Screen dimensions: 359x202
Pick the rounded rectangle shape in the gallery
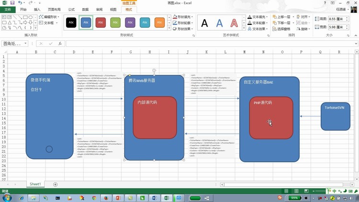4,22
